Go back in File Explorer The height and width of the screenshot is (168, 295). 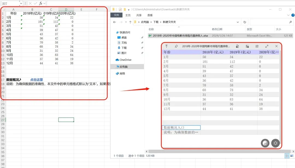pos(114,22)
